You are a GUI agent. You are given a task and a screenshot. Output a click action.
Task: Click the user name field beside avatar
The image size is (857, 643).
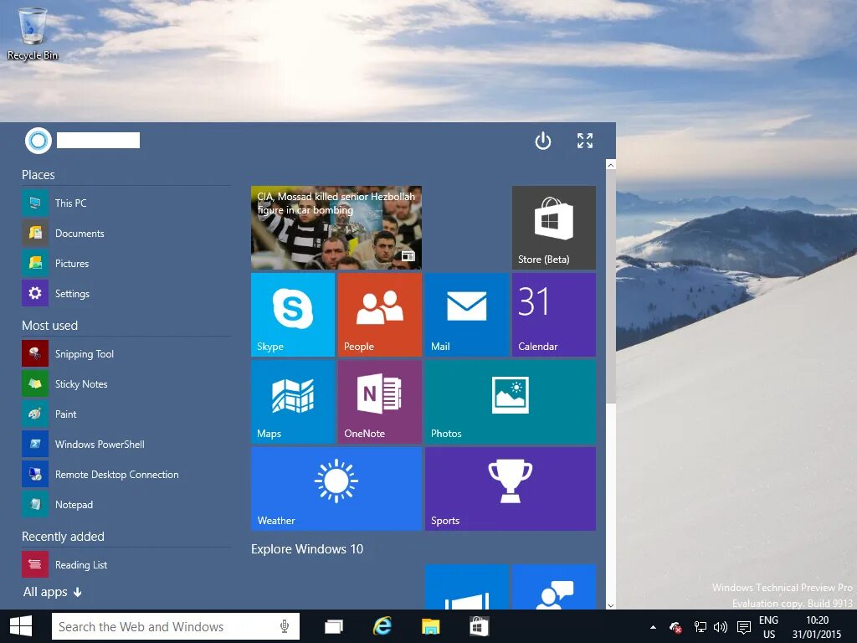point(99,141)
